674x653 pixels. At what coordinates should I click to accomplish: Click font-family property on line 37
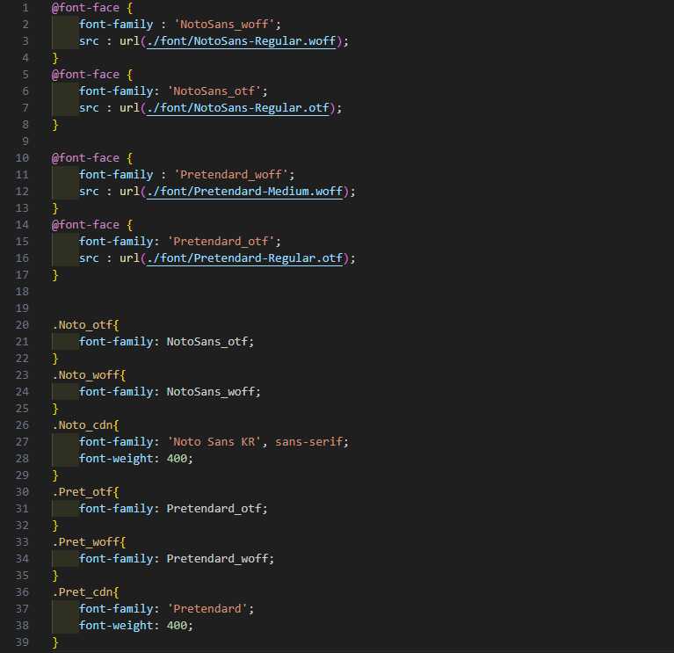click(x=116, y=609)
